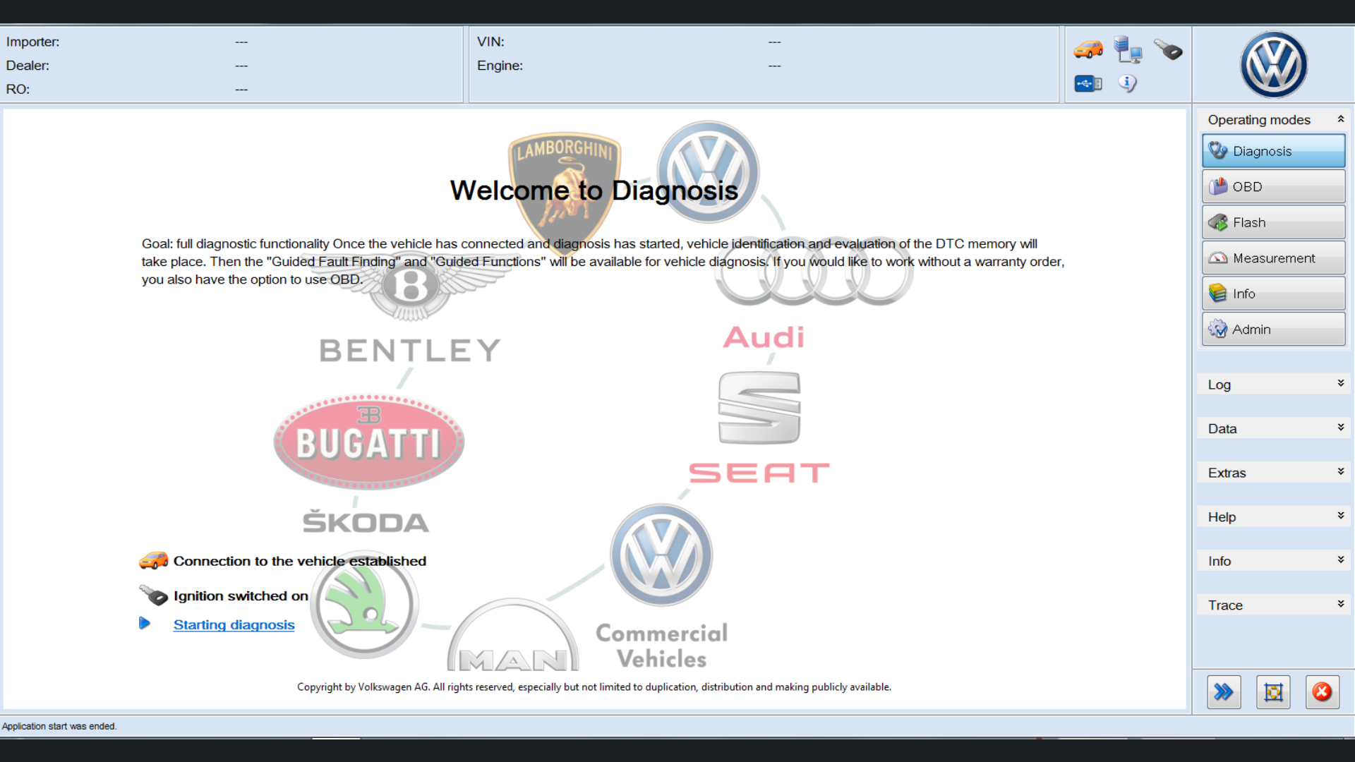The width and height of the screenshot is (1355, 762).
Task: Click the Audi rings logo
Action: click(x=814, y=272)
